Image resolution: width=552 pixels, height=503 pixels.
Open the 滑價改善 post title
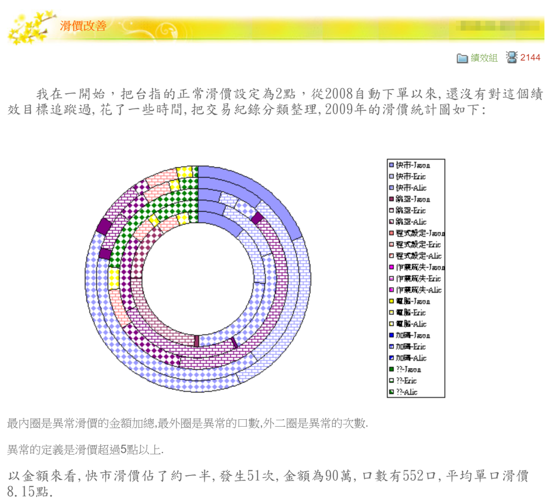83,26
